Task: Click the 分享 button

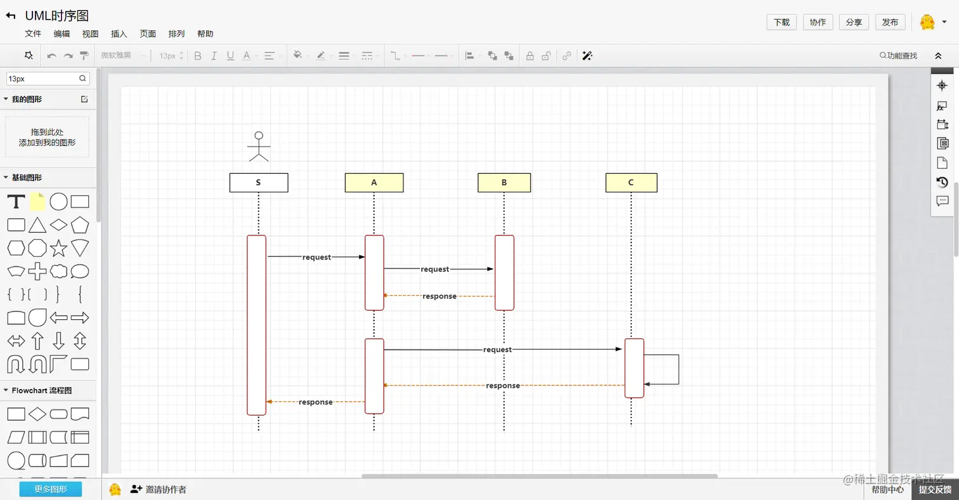Action: [854, 22]
